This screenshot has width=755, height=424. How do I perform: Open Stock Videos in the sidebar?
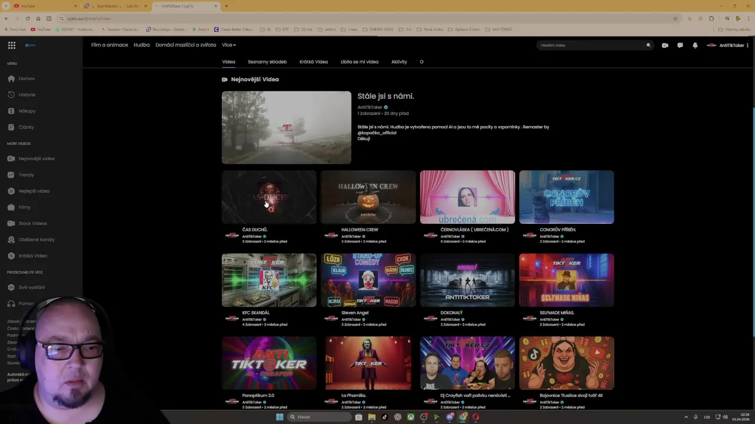pyautogui.click(x=28, y=223)
